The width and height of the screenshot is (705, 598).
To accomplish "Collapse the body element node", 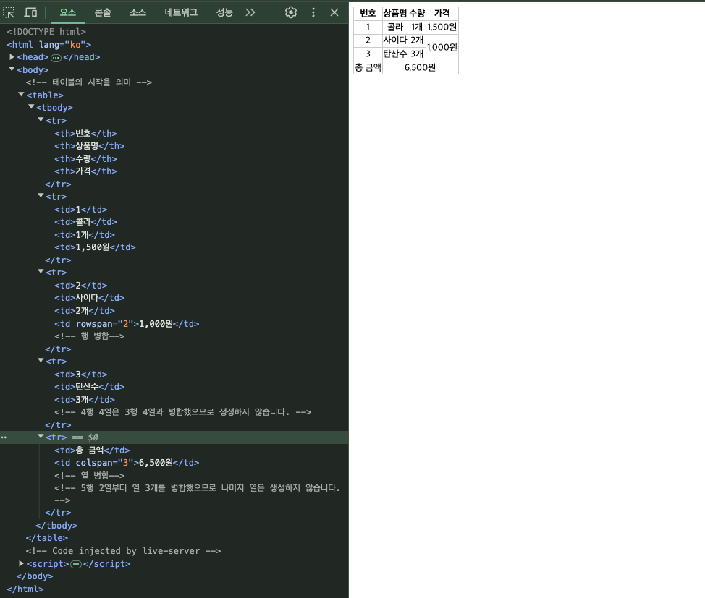I will click(12, 69).
